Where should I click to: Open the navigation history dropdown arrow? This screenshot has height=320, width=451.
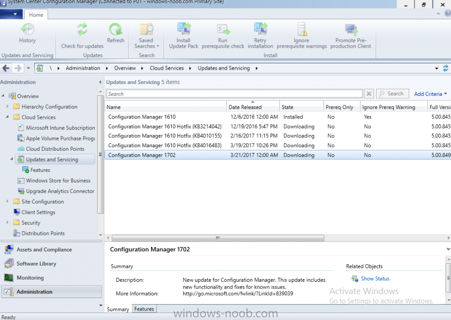[x=28, y=68]
